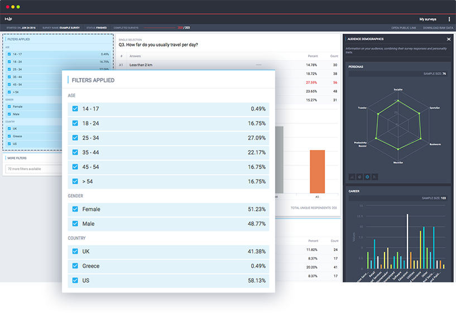Click the completed surveys progress bar
The image size is (456, 313).
pos(160,28)
